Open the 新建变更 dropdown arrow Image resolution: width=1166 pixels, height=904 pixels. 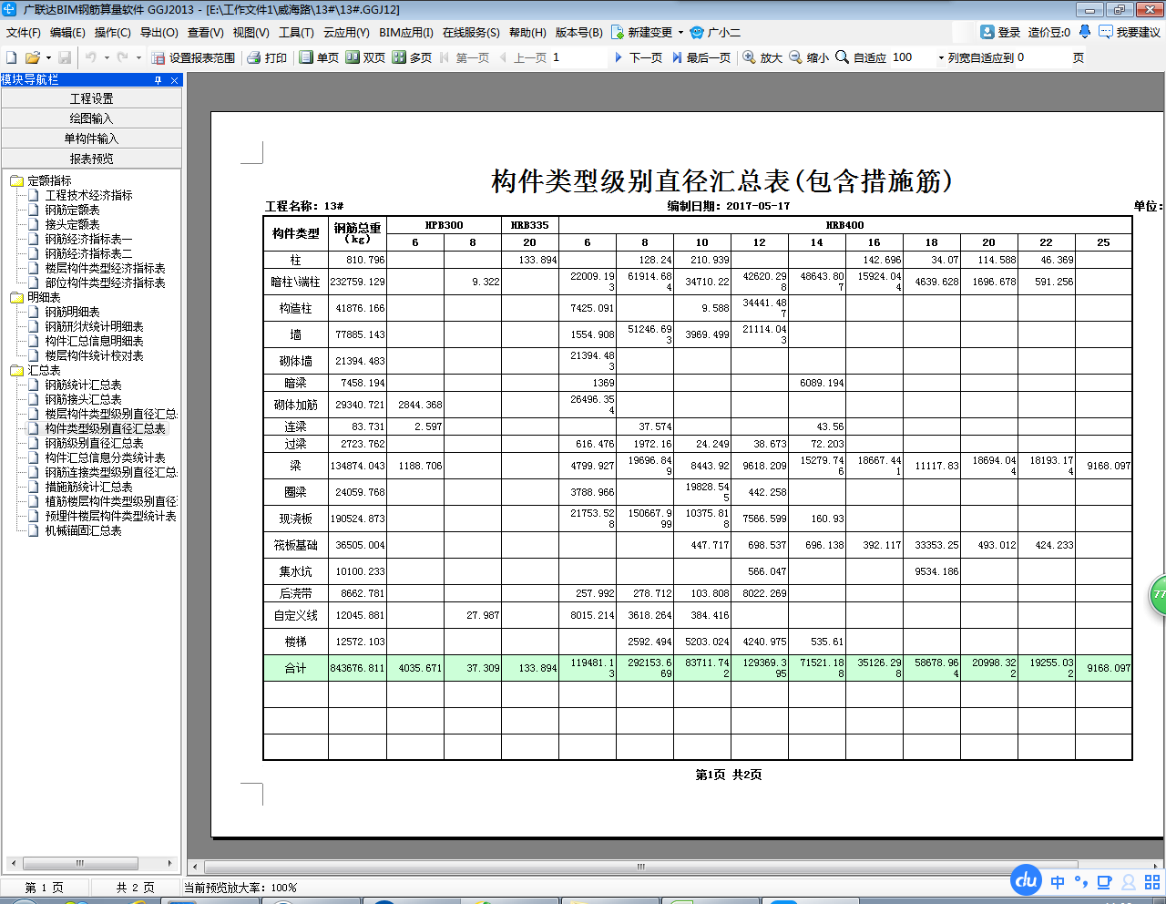click(680, 32)
